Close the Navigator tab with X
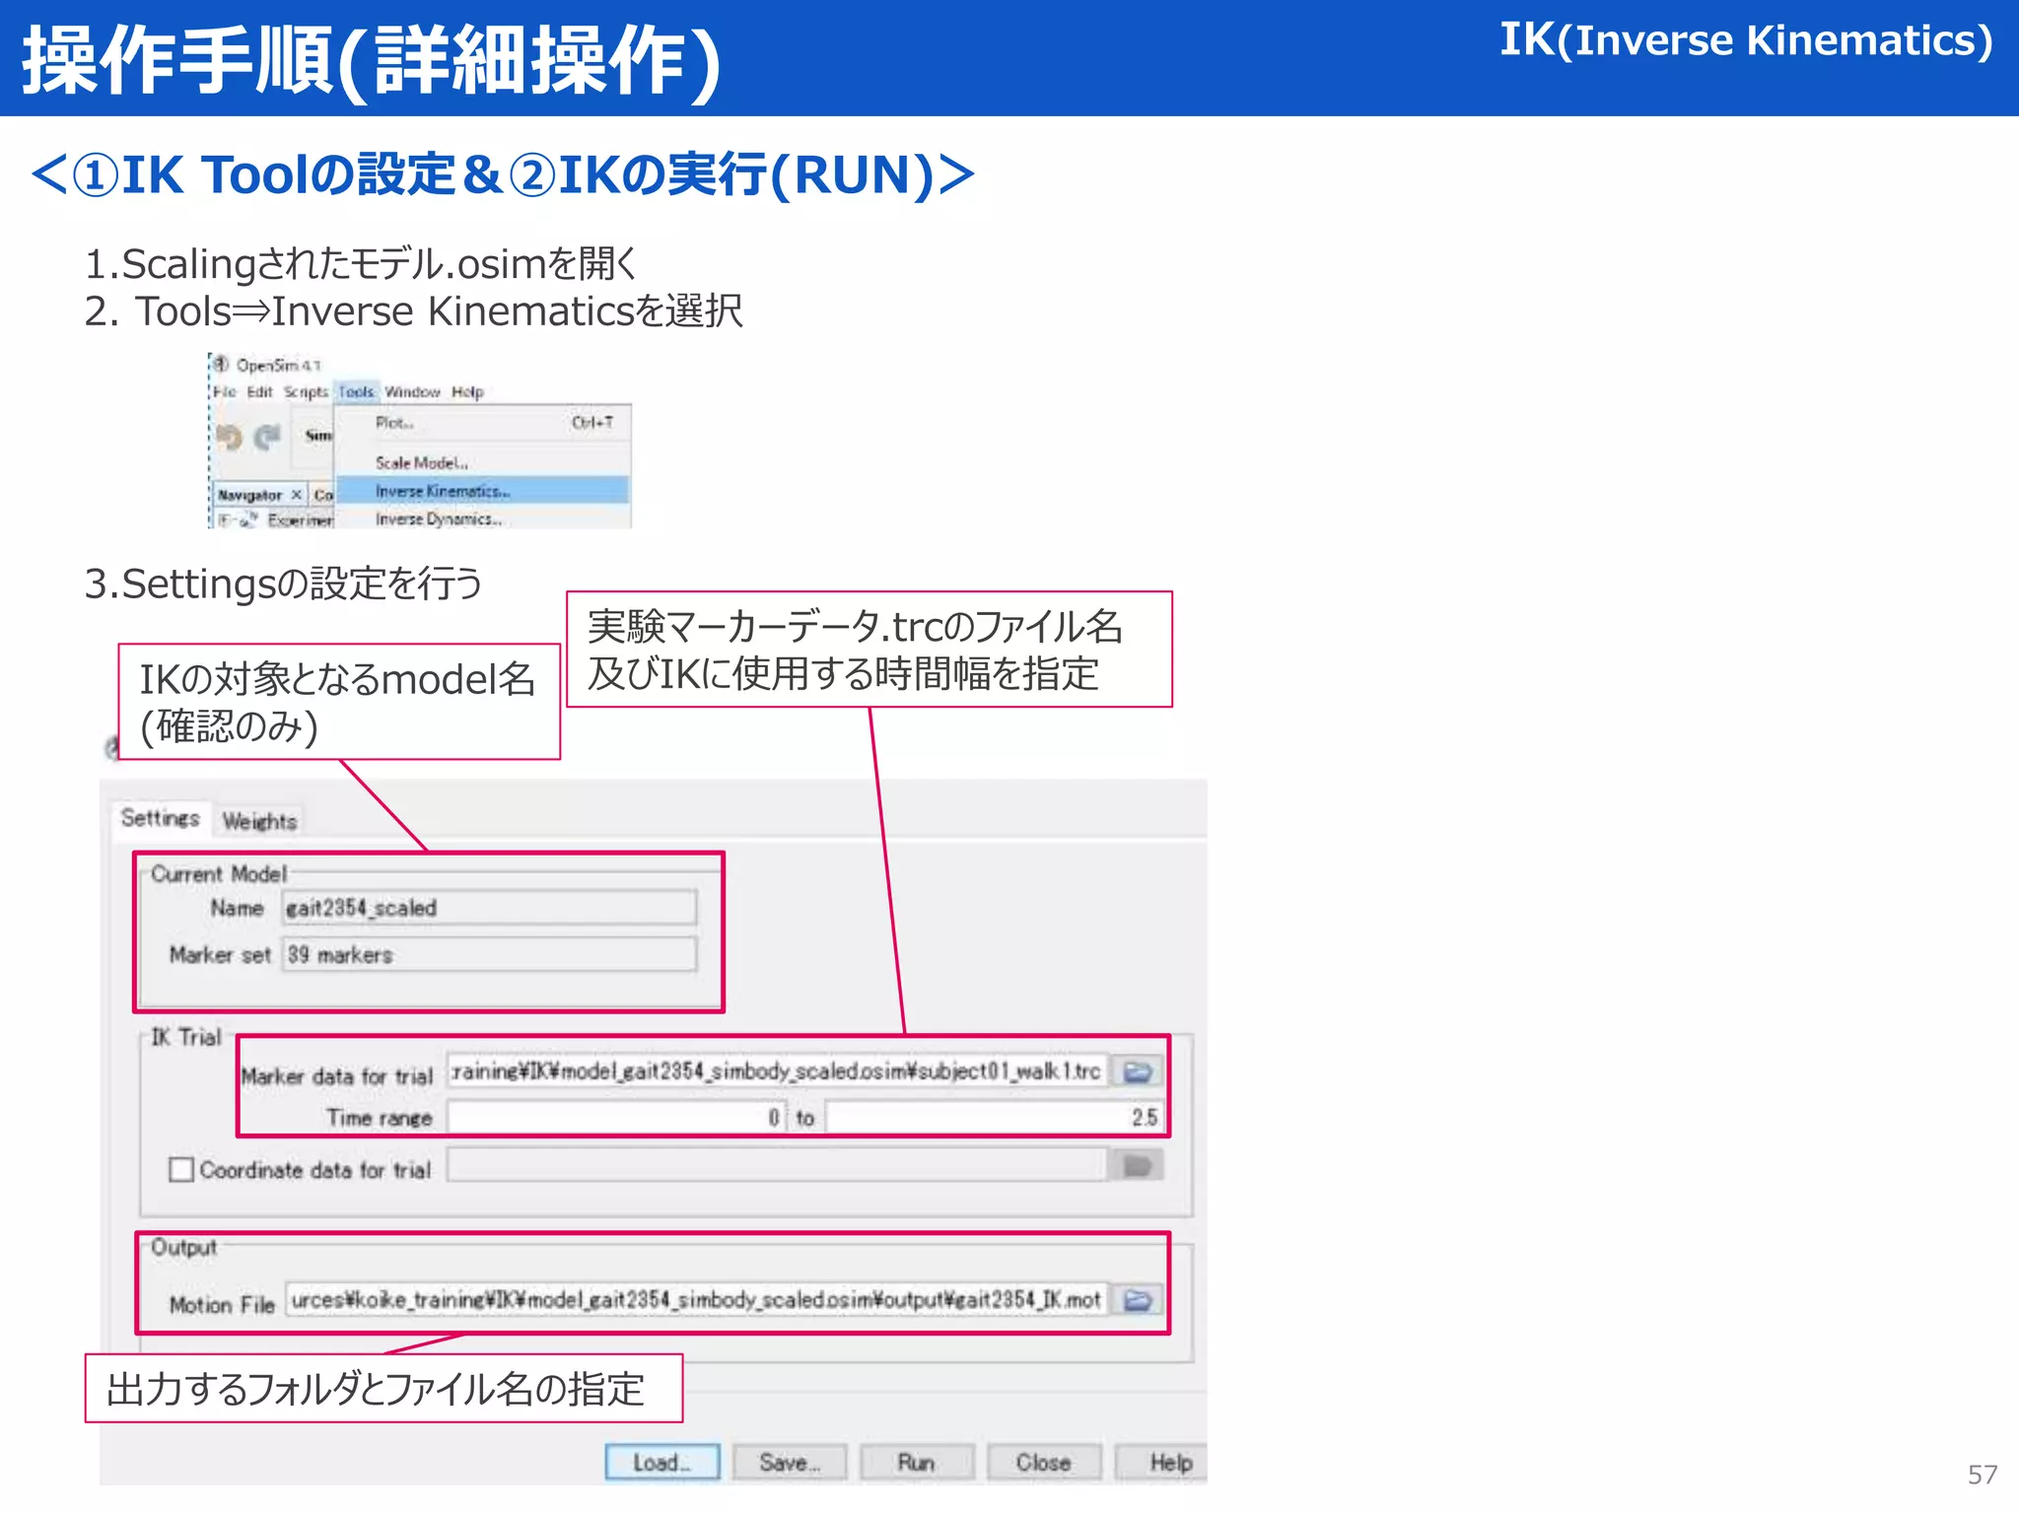The image size is (2019, 1514). tap(296, 495)
